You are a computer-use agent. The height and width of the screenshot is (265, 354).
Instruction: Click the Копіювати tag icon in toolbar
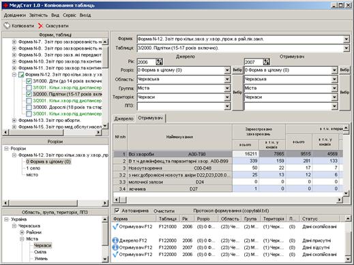pos(7,26)
